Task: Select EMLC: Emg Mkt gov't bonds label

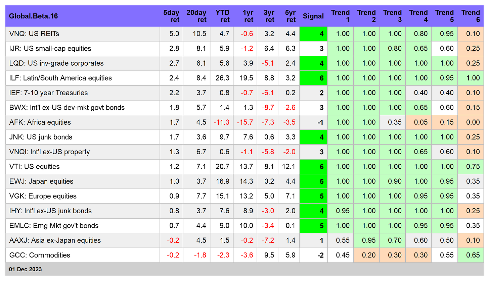Action: tap(54, 226)
